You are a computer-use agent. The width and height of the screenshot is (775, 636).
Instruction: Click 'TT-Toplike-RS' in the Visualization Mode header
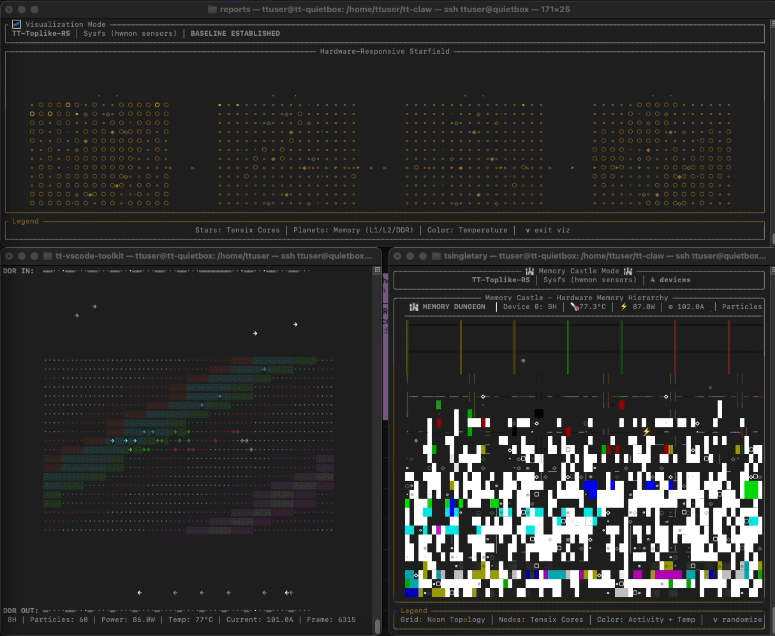coord(41,33)
